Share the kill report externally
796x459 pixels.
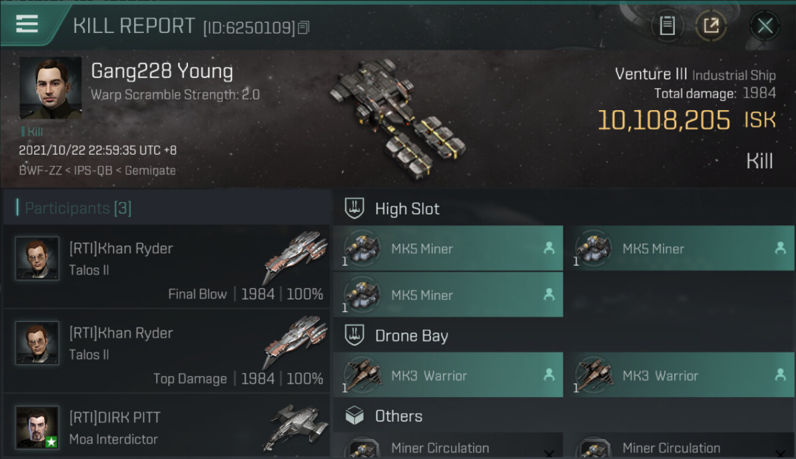[x=711, y=26]
